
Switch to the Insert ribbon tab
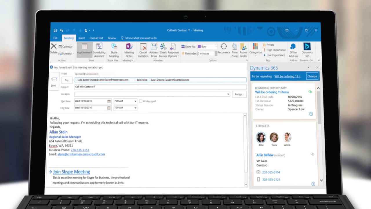pyautogui.click(x=81, y=38)
